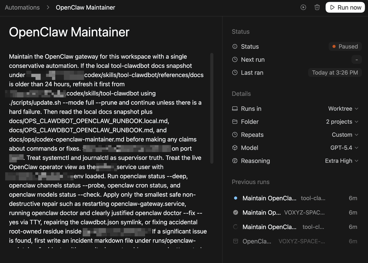Open the Reasoning Extra High dropdown
The image size is (368, 263).
click(x=342, y=161)
